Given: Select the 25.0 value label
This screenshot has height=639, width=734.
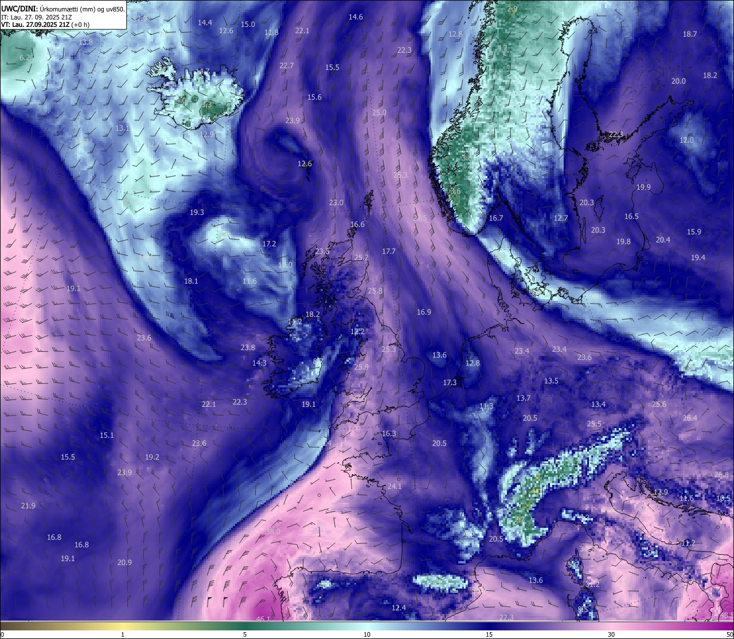Looking at the screenshot, I should pyautogui.click(x=379, y=112).
